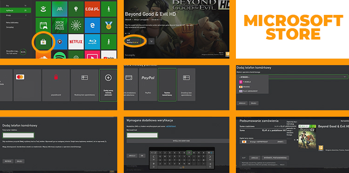
Task: Select PayPal as payment method
Action: click(x=148, y=85)
